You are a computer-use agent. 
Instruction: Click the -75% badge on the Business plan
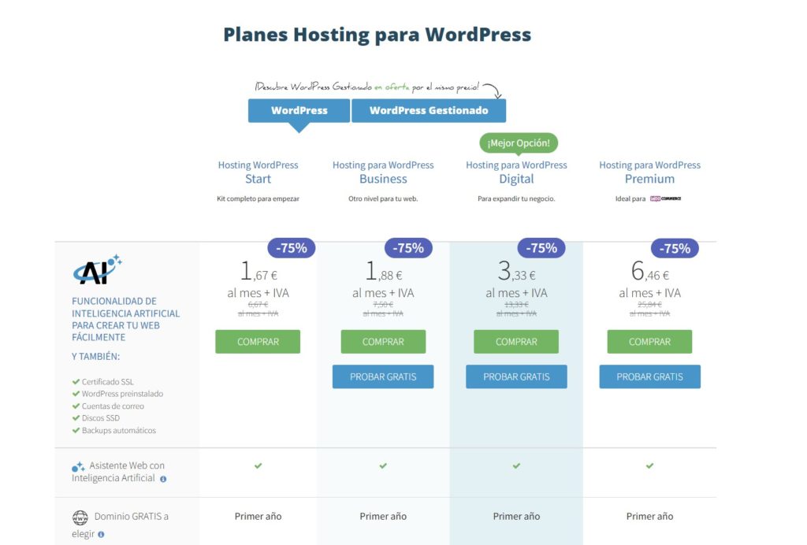(408, 248)
